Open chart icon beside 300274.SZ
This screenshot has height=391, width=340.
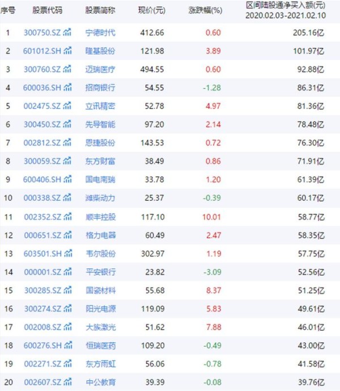[x=67, y=309]
